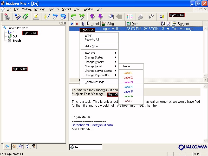
Task: Click the Attach File paperclip toolbar icon
Action: (x=111, y=17)
